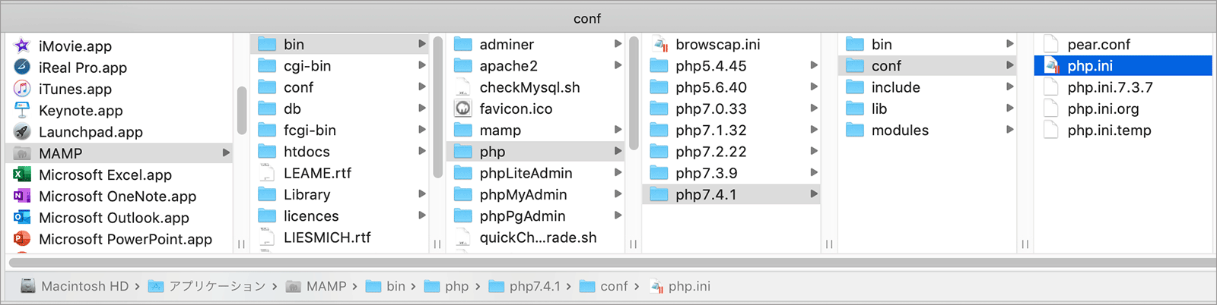Expand the php5.6.40 folder arrow
The height and width of the screenshot is (305, 1217).
[814, 86]
